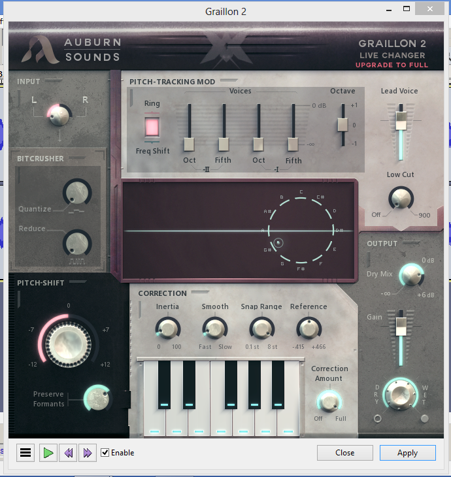Click the detected pitch dot in pitch wheel
The image size is (451, 477).
[x=278, y=243]
